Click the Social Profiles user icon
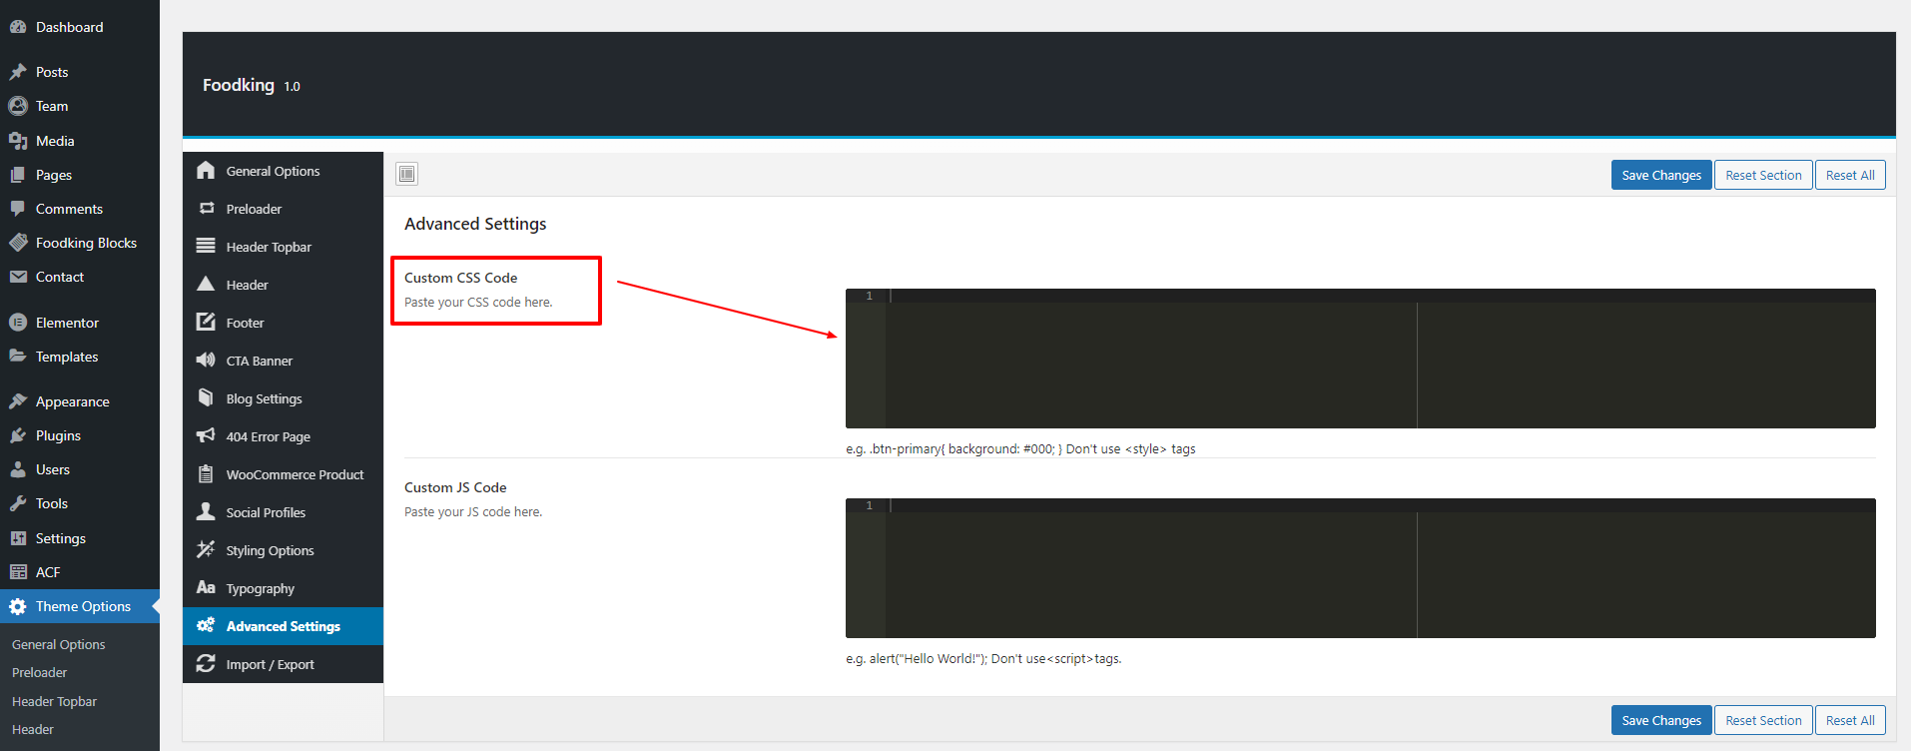The width and height of the screenshot is (1911, 751). tap(206, 512)
